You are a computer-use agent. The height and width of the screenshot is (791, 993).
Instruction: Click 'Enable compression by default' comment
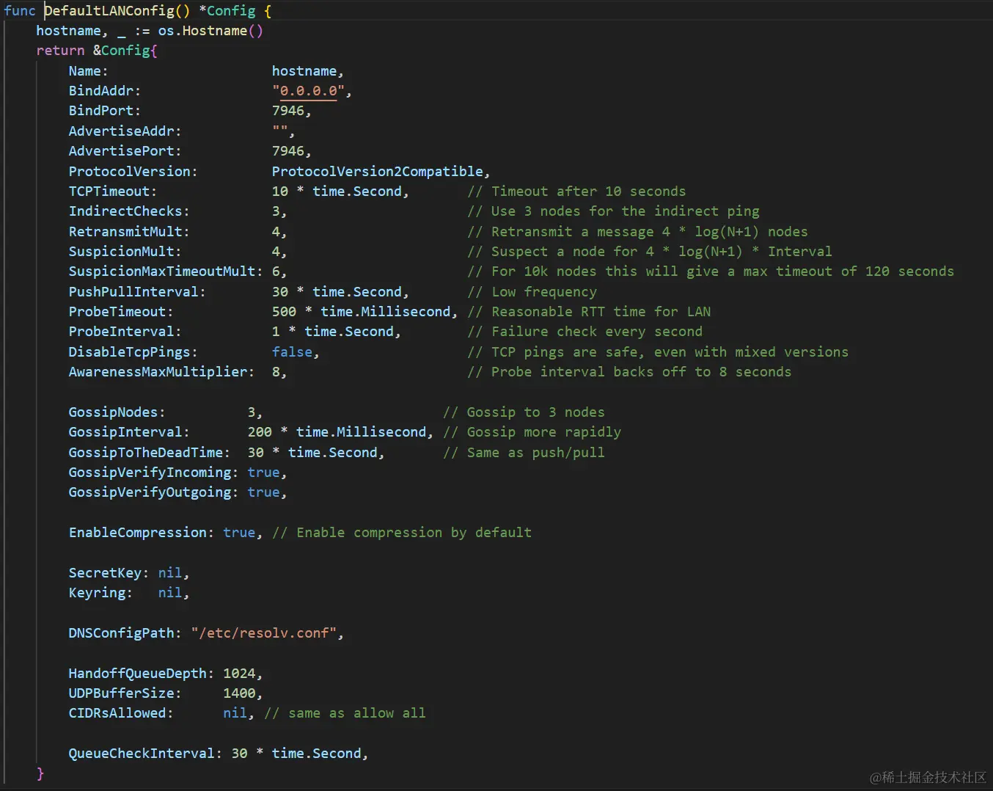point(402,533)
